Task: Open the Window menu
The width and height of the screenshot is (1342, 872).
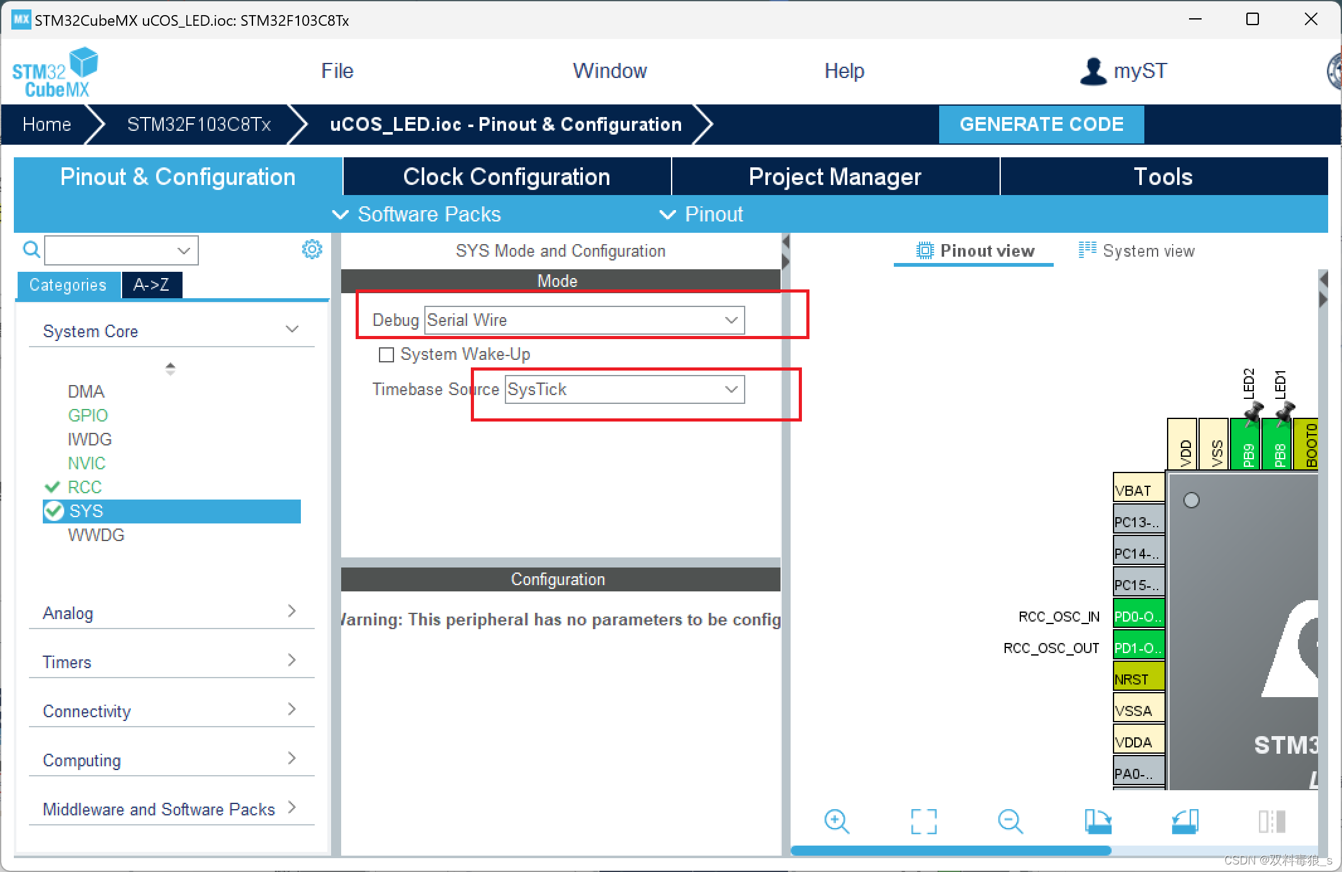Action: 609,70
